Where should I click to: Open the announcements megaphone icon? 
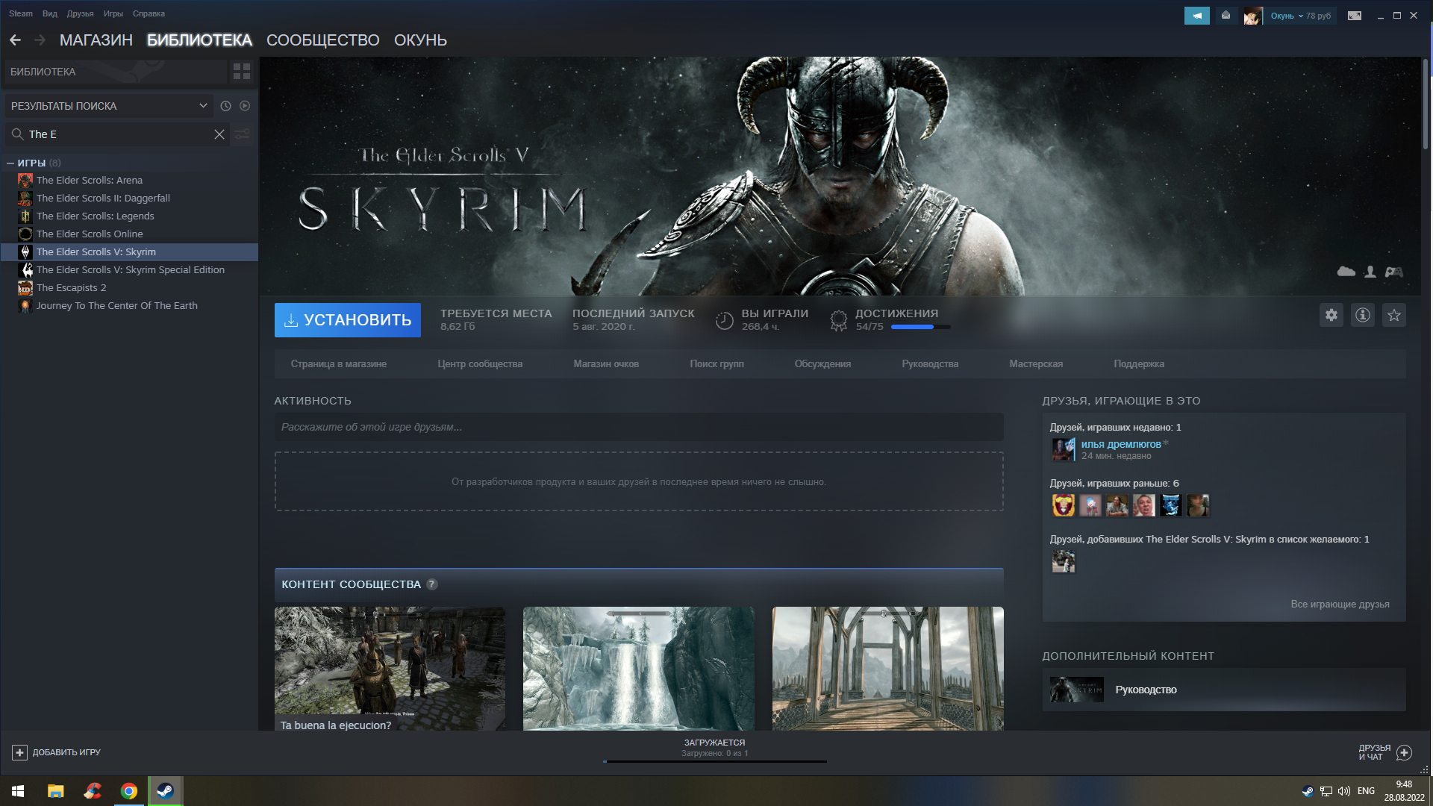(1196, 16)
